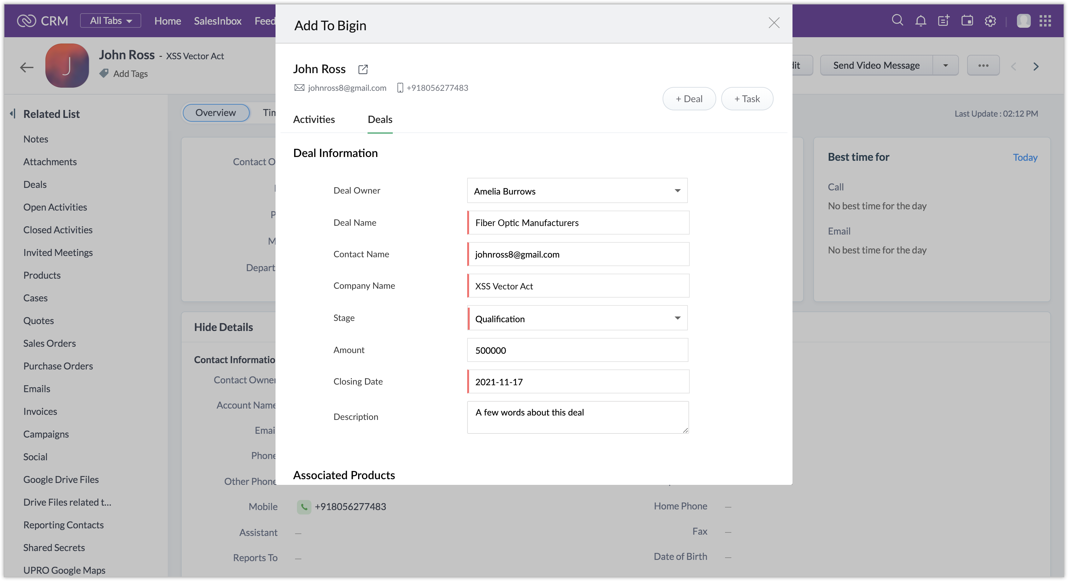The image size is (1068, 581).
Task: Click the + Deal button
Action: 689,99
